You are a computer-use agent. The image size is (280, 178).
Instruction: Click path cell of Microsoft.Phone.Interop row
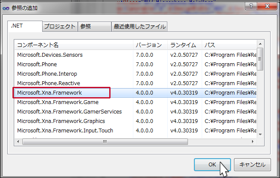click(x=231, y=74)
